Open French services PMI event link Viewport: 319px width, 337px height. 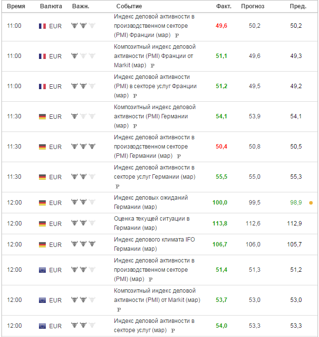pos(155,86)
